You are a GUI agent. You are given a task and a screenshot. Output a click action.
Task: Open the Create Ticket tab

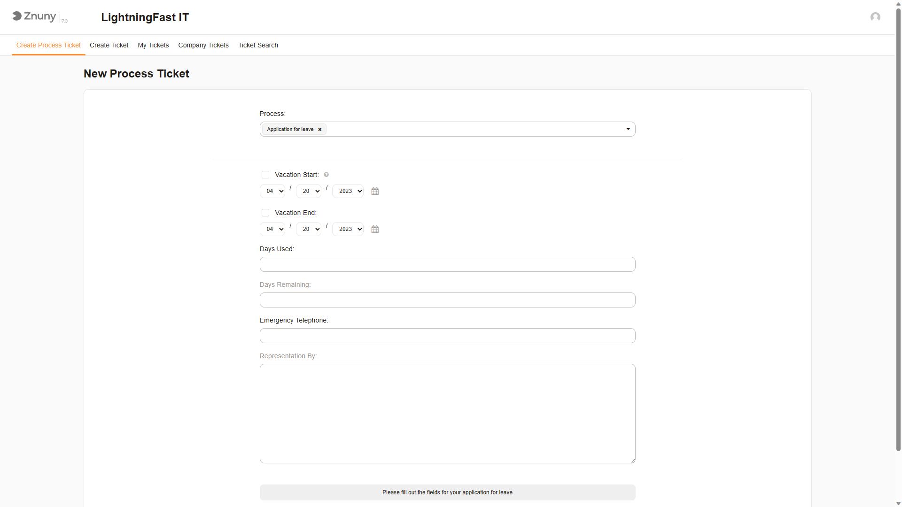click(x=109, y=45)
